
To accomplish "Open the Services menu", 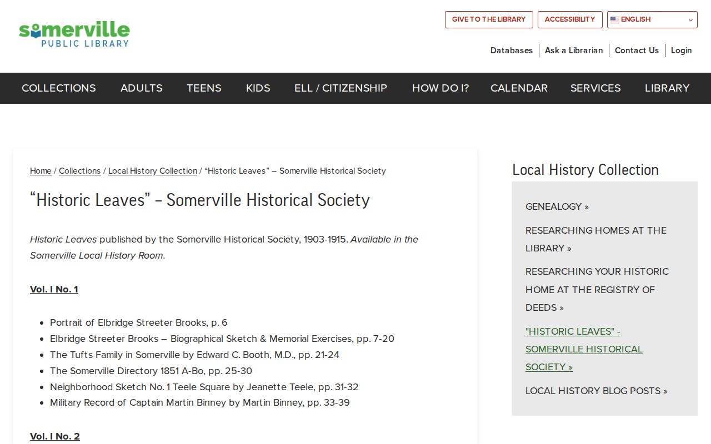I will (x=595, y=88).
